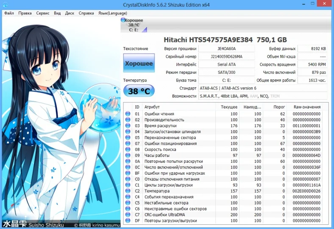This screenshot has height=229, width=334.
Task: Click the ID column header
Action: pyautogui.click(x=137, y=107)
